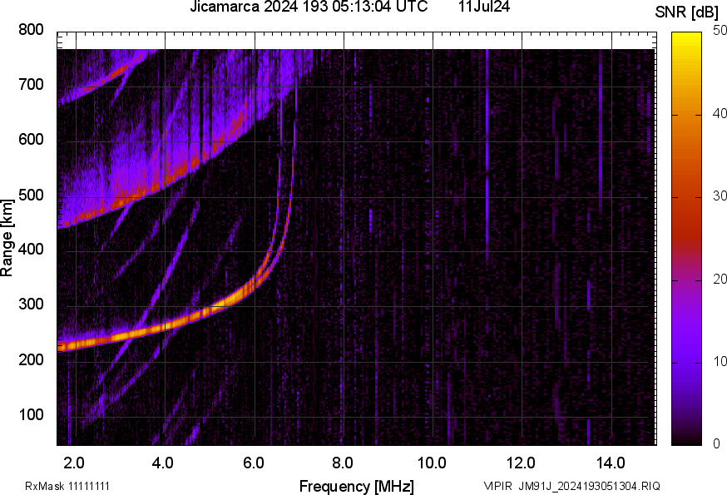This screenshot has width=727, height=495.
Task: Click colorbar tick label '50'
Action: 720,31
